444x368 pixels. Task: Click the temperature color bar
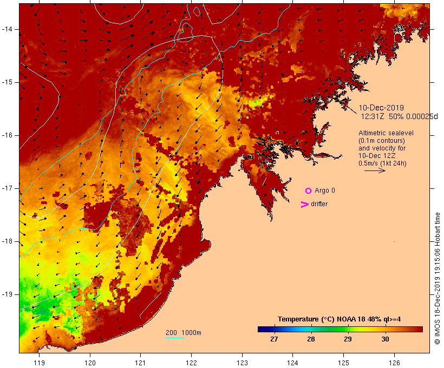(x=340, y=329)
